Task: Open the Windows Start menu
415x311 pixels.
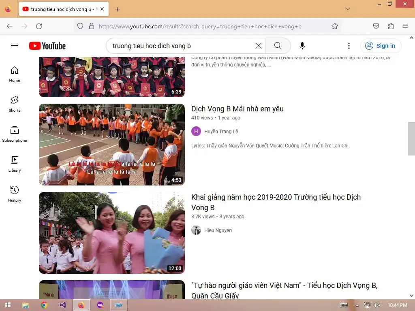Action: click(8, 305)
